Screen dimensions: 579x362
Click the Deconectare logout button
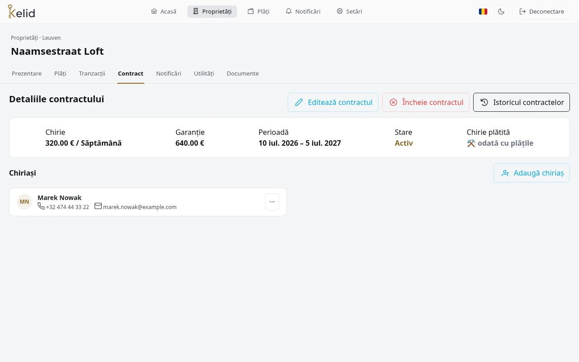coord(542,12)
